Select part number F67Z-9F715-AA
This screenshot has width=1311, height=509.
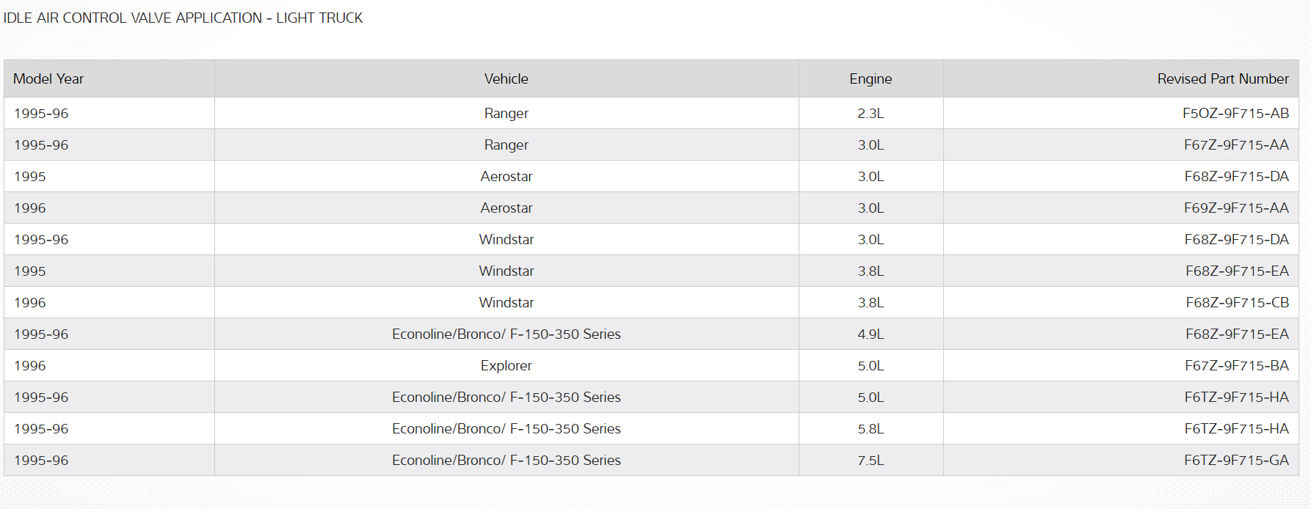1236,144
